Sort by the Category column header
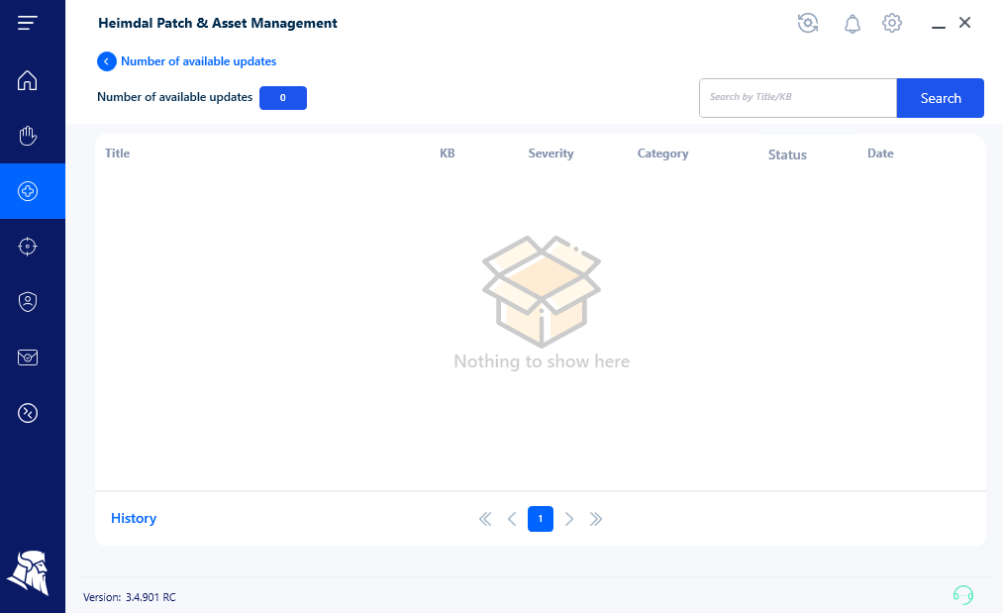Viewport: 1003px width, 613px height. click(x=662, y=153)
